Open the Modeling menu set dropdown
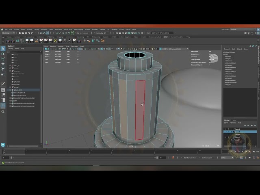This screenshot has width=260, height=195. tap(8, 33)
